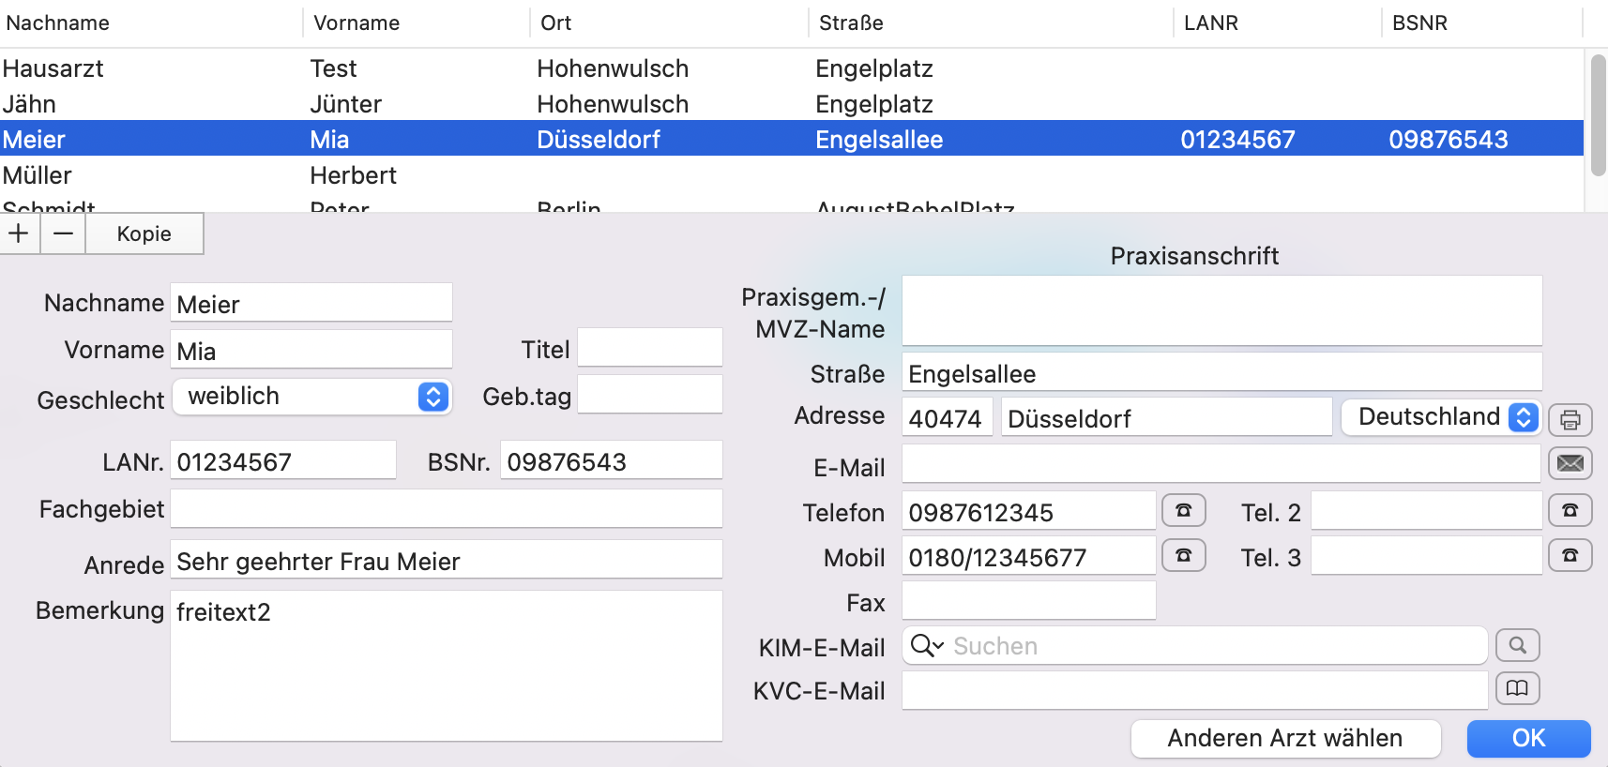
Task: Dial Tel. 2 with its phone icon
Action: (1570, 510)
